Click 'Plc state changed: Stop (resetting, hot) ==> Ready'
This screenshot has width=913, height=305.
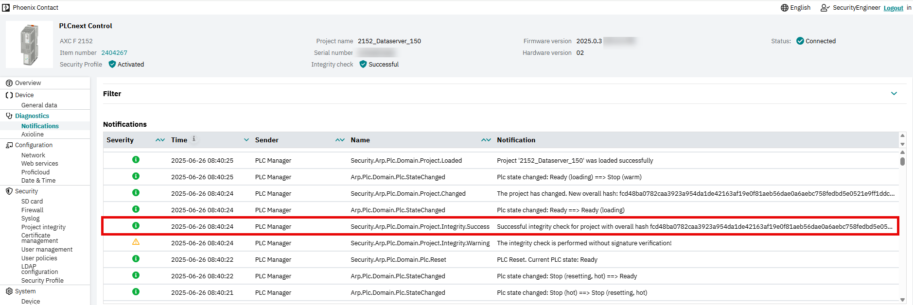point(566,276)
